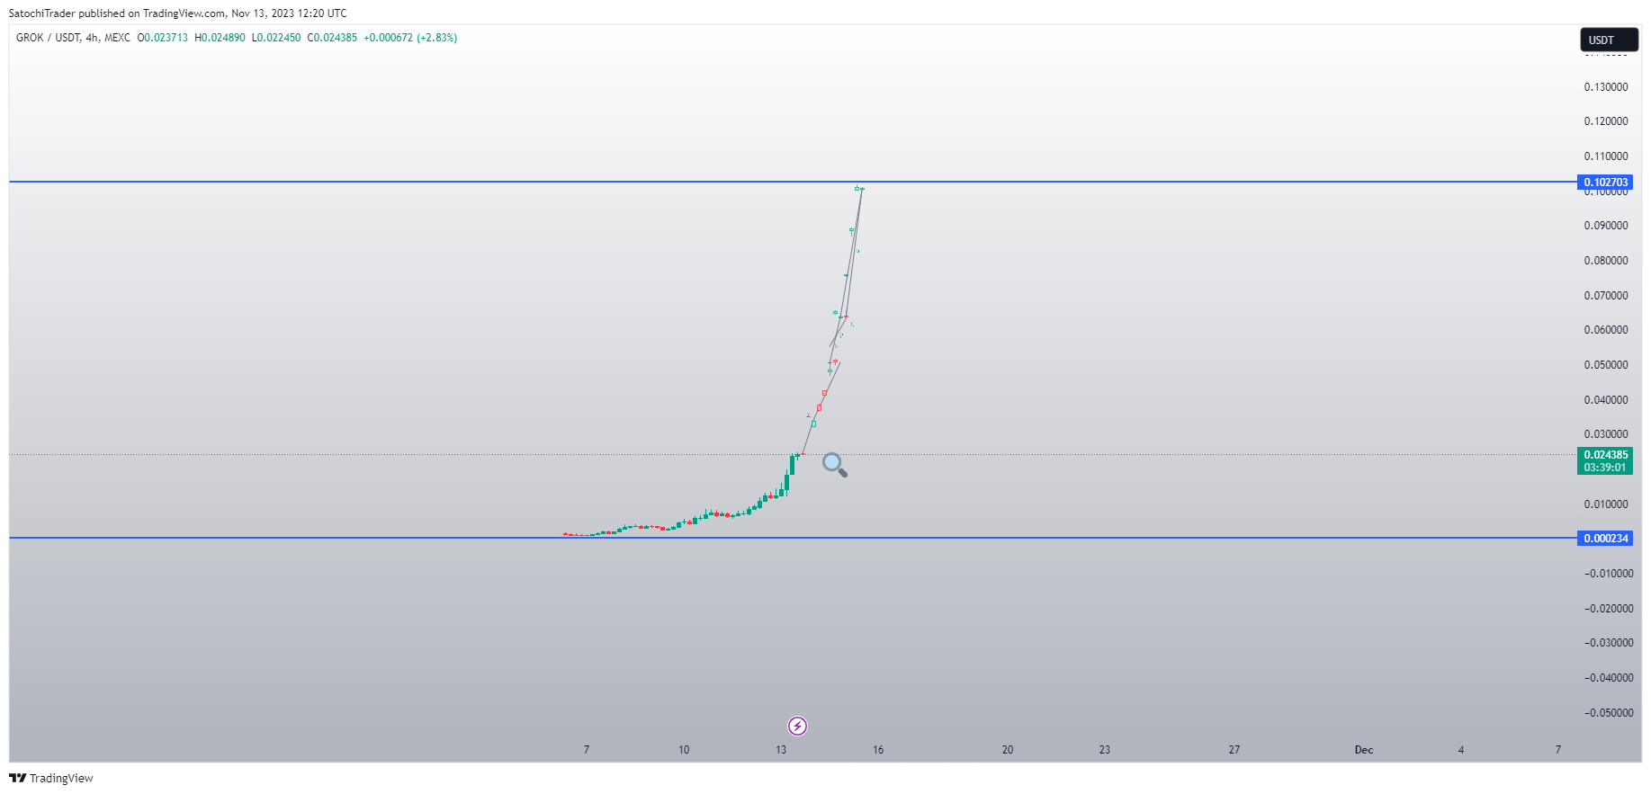Screen dimensions: 1651x794
Task: Click the 0.130000 price axis label
Action: (1606, 87)
